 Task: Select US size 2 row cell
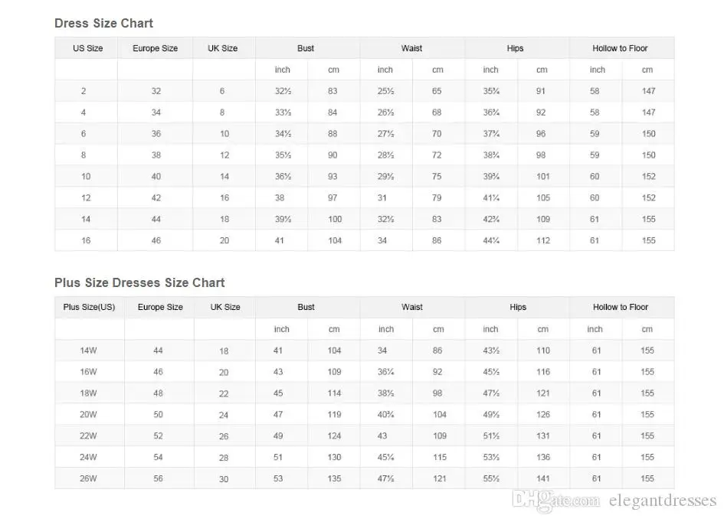coord(84,91)
